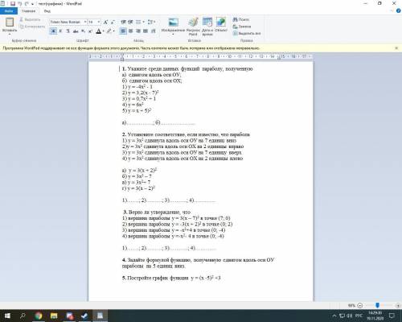Click the Выделить все (Select all) button

point(247,34)
